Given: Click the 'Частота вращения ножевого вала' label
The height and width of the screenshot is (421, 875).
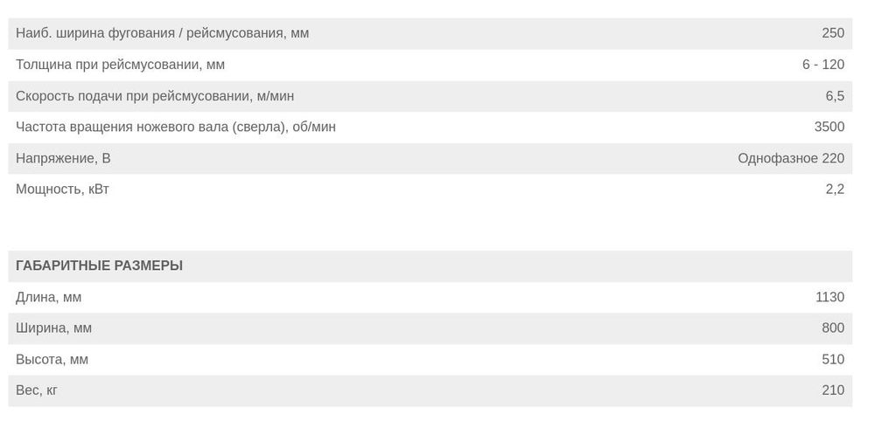Looking at the screenshot, I should (175, 127).
